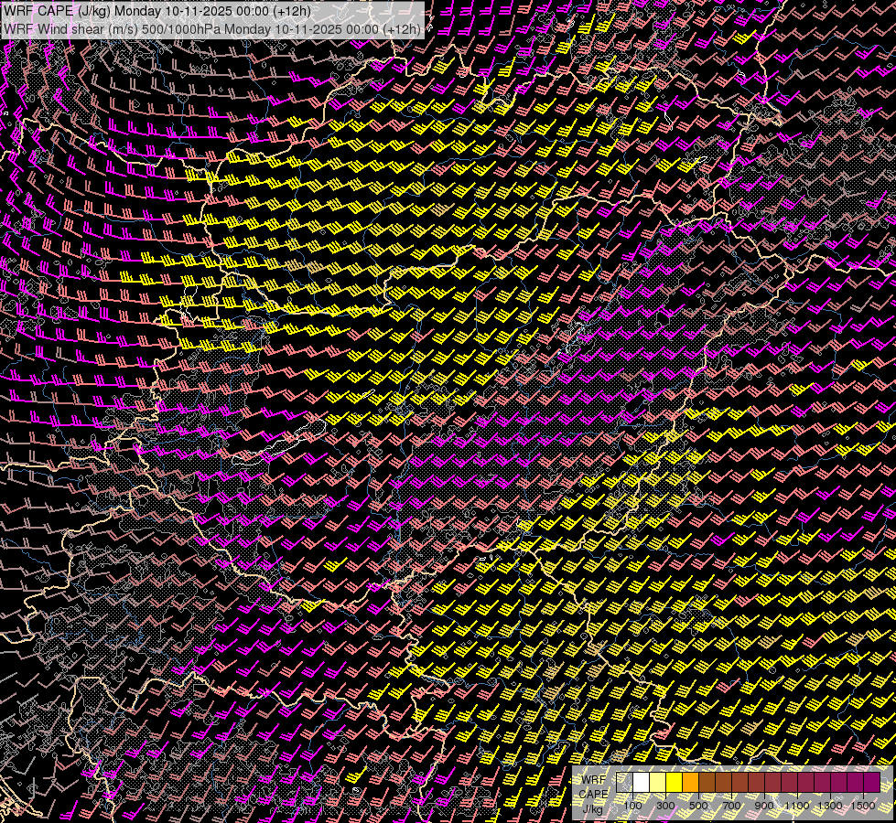Select the pale yellow legend swatch
This screenshot has width=896, height=823.
[x=658, y=783]
